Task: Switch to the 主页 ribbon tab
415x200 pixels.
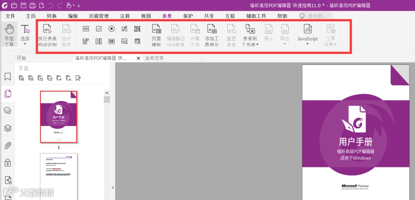Action: pyautogui.click(x=31, y=16)
